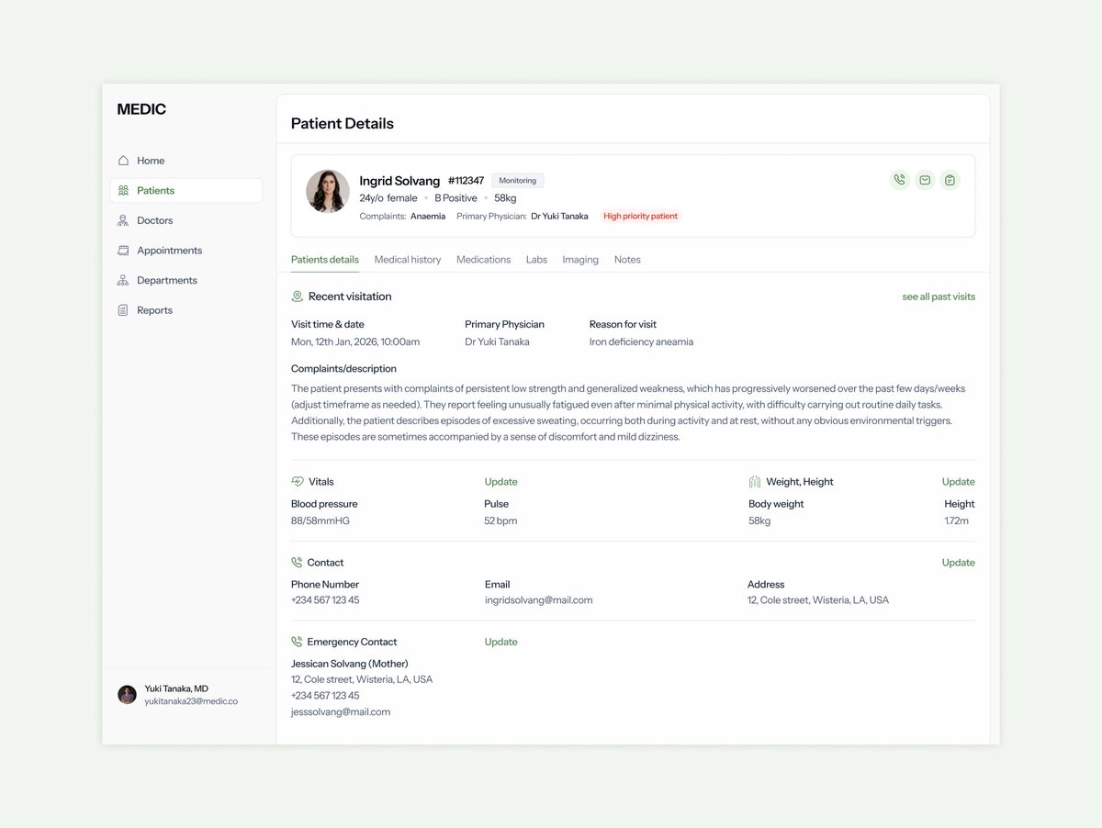Click the Monitoring status badge
Viewport: 1102px width, 828px height.
(518, 181)
